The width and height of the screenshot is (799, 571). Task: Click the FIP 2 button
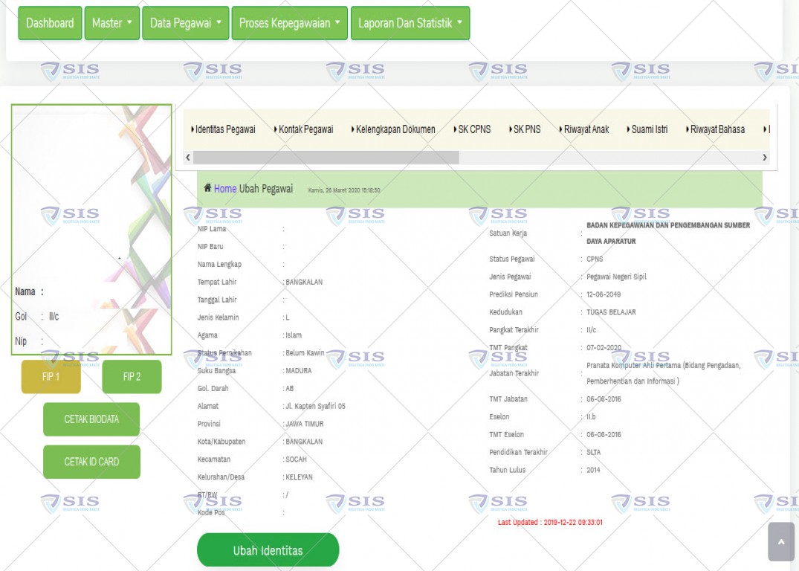pos(132,377)
